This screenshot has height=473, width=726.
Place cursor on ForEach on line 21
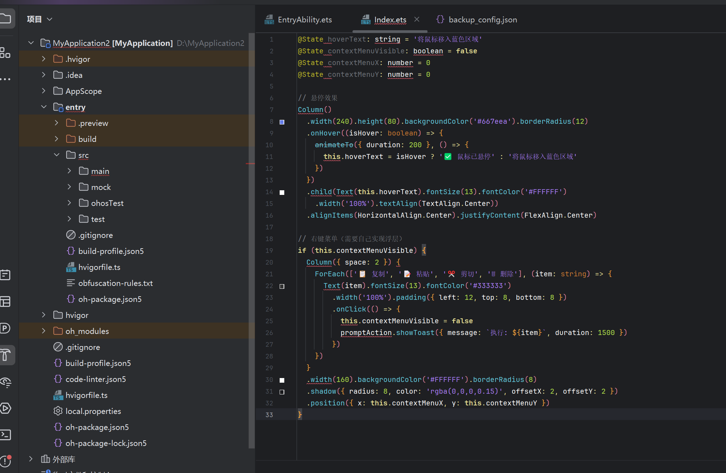(x=330, y=274)
